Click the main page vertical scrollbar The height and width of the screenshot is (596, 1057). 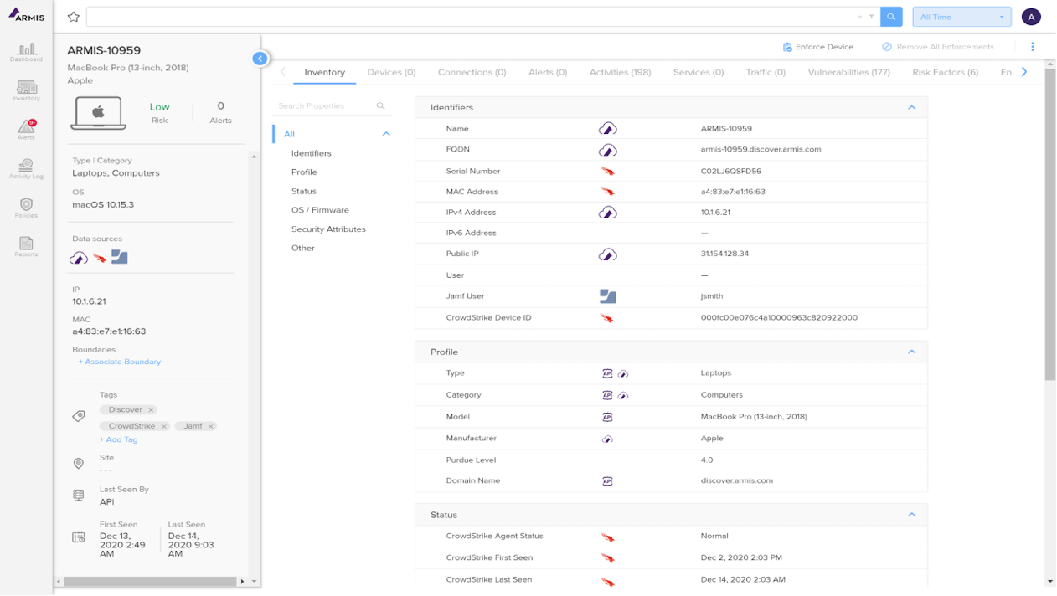click(x=1050, y=223)
